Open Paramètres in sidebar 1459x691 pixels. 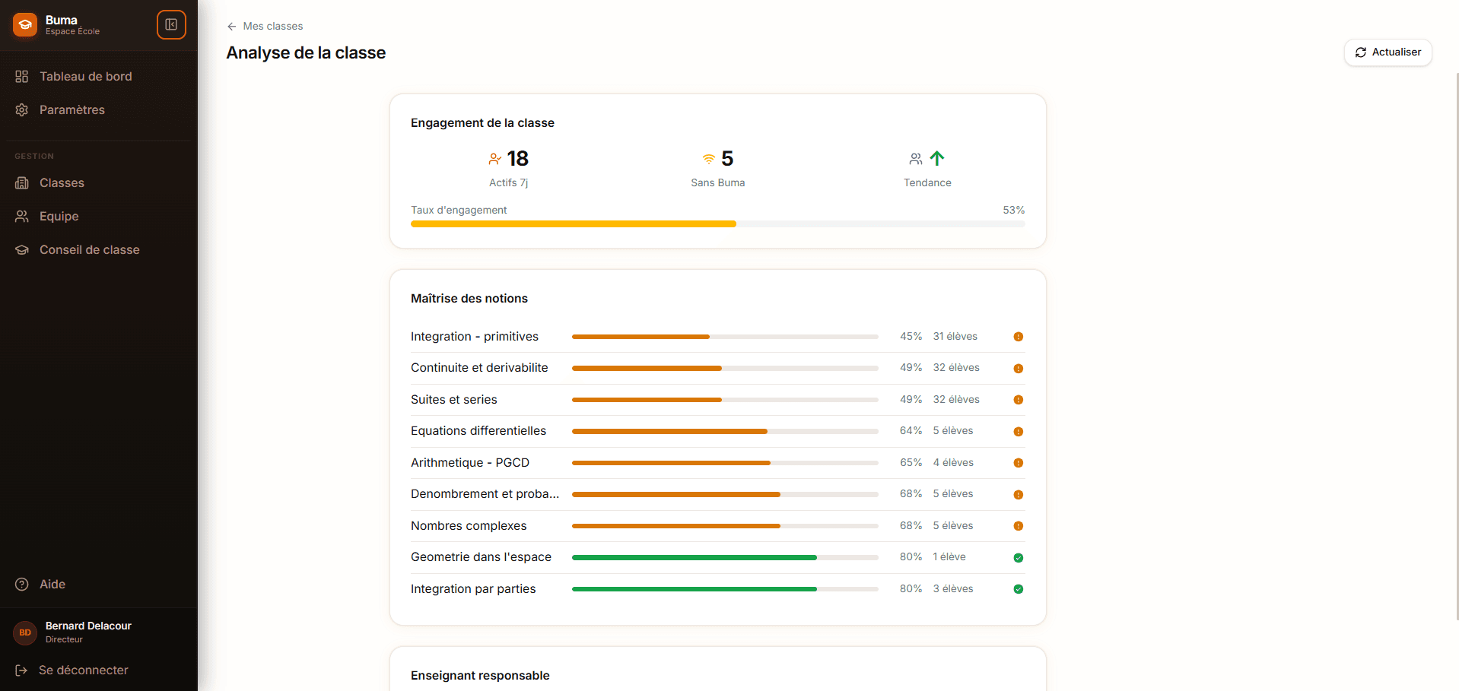(x=99, y=110)
